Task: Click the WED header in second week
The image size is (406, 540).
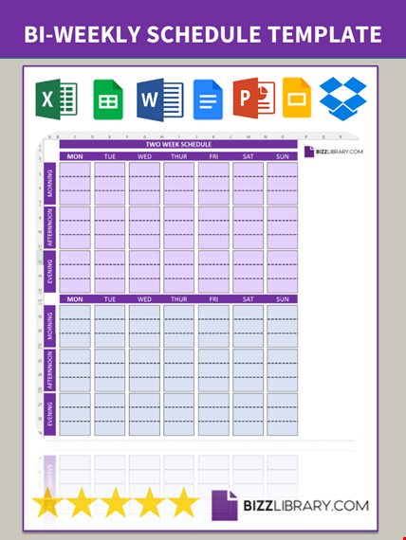Action: click(x=144, y=299)
